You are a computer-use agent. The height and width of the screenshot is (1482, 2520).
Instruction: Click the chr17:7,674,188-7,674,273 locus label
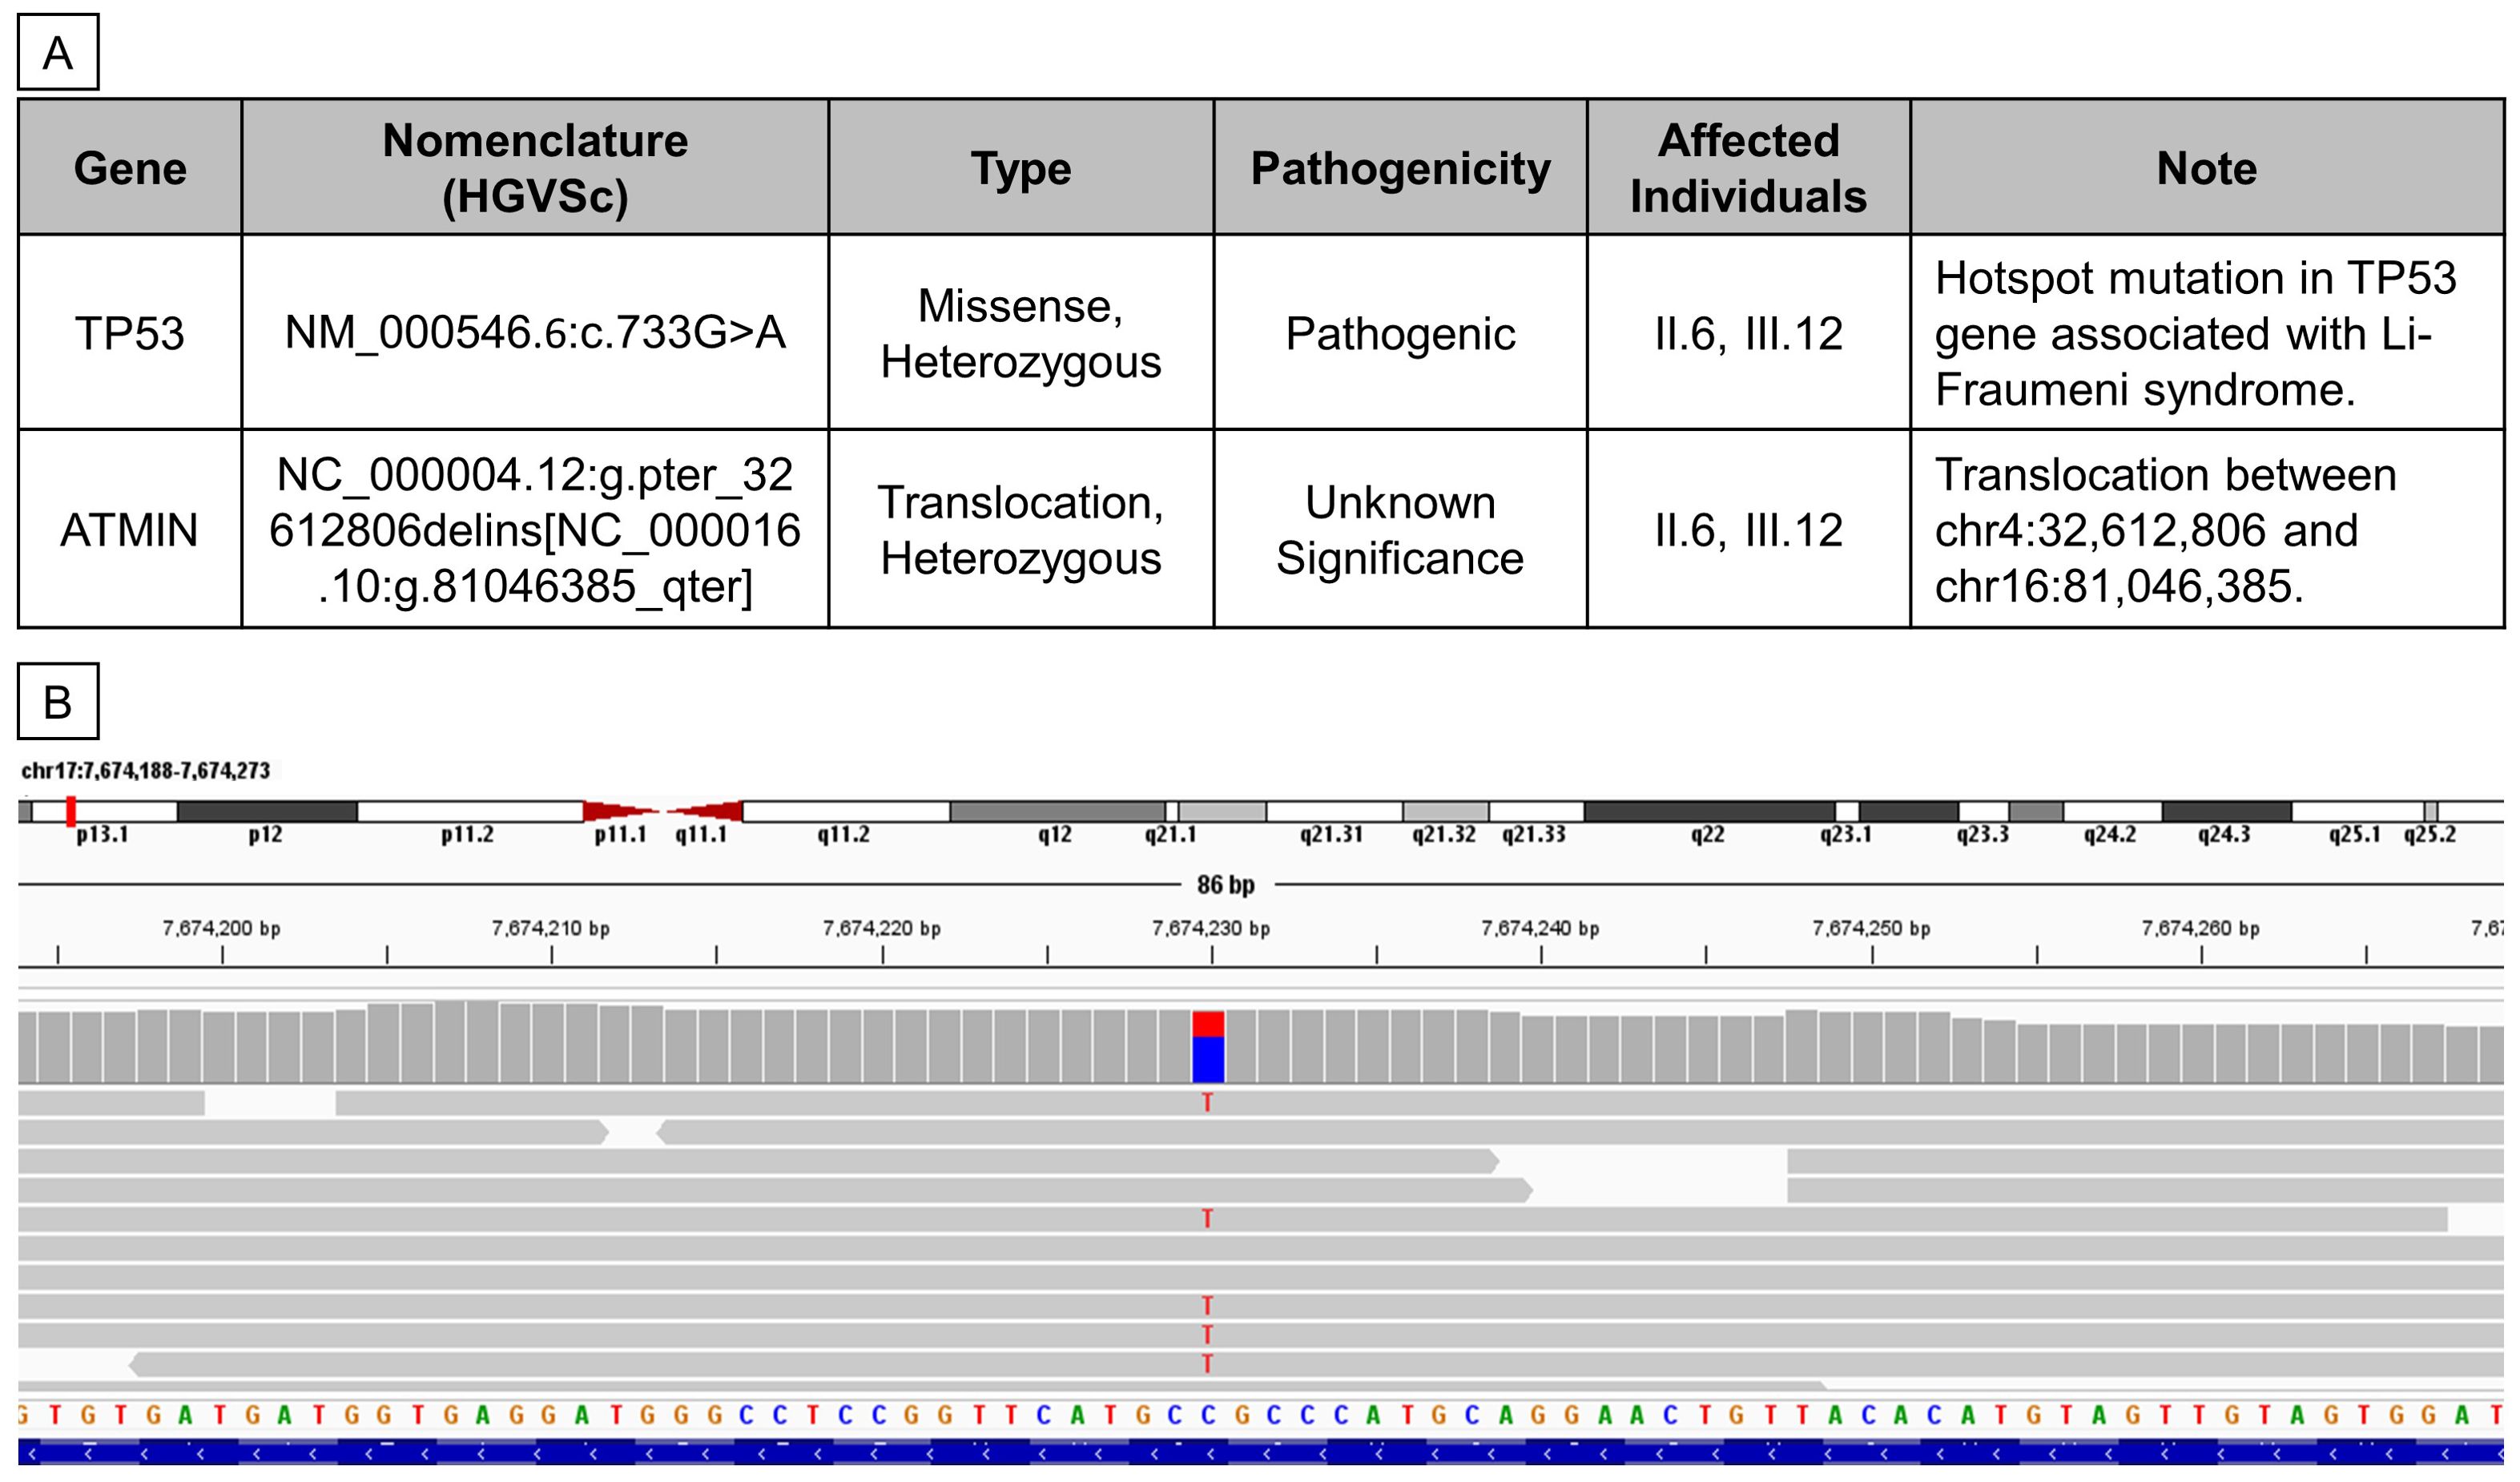pos(146,771)
